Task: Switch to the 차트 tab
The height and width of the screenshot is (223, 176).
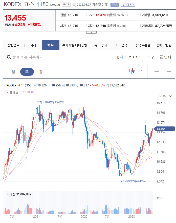Action: click(x=51, y=45)
